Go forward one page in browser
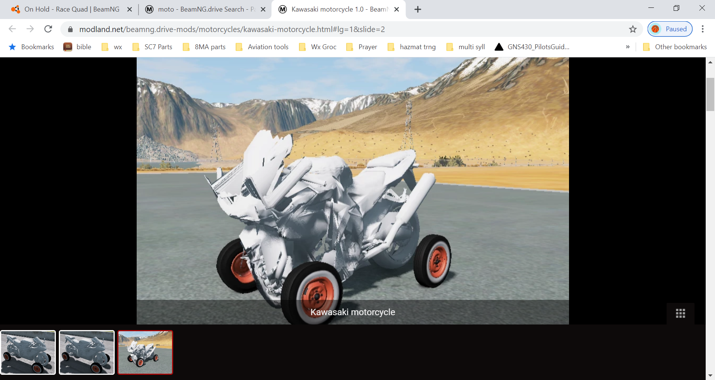The height and width of the screenshot is (380, 715). pyautogui.click(x=30, y=29)
